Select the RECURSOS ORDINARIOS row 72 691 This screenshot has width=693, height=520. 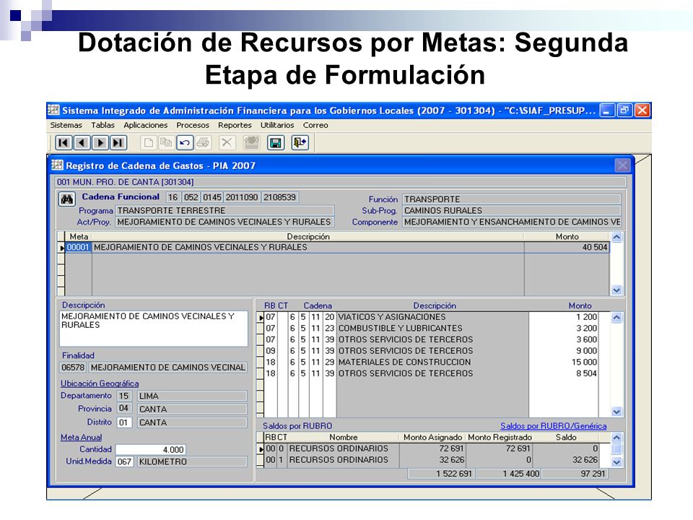pyautogui.click(x=428, y=448)
